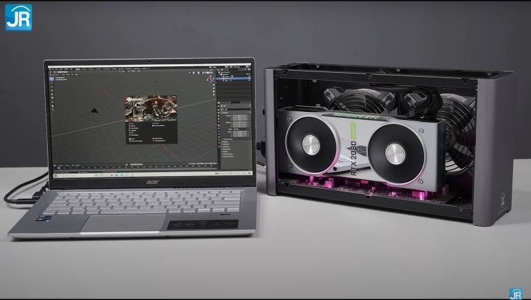Screen dimensions: 531x300
Task: Switch to the Texture Paint workspace tab
Action: tap(107, 70)
